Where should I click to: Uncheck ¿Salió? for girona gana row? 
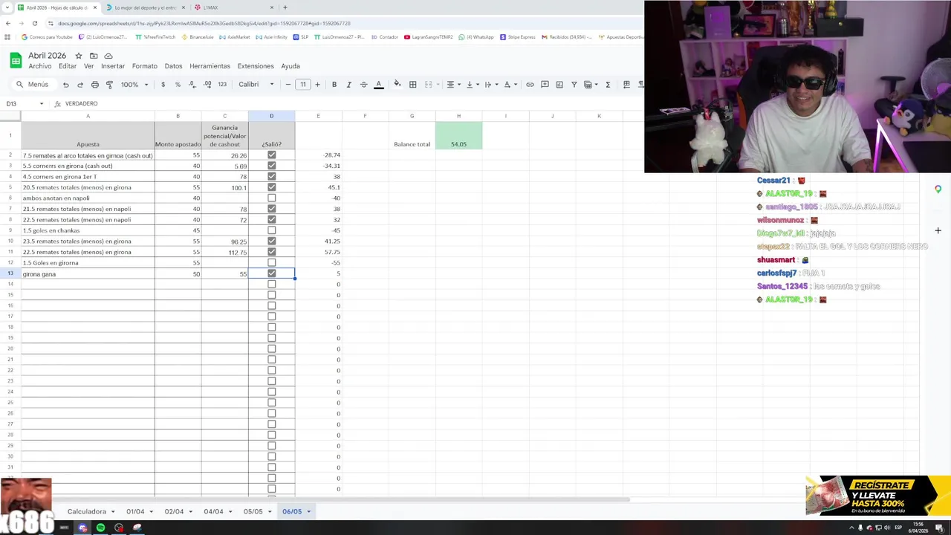click(271, 273)
